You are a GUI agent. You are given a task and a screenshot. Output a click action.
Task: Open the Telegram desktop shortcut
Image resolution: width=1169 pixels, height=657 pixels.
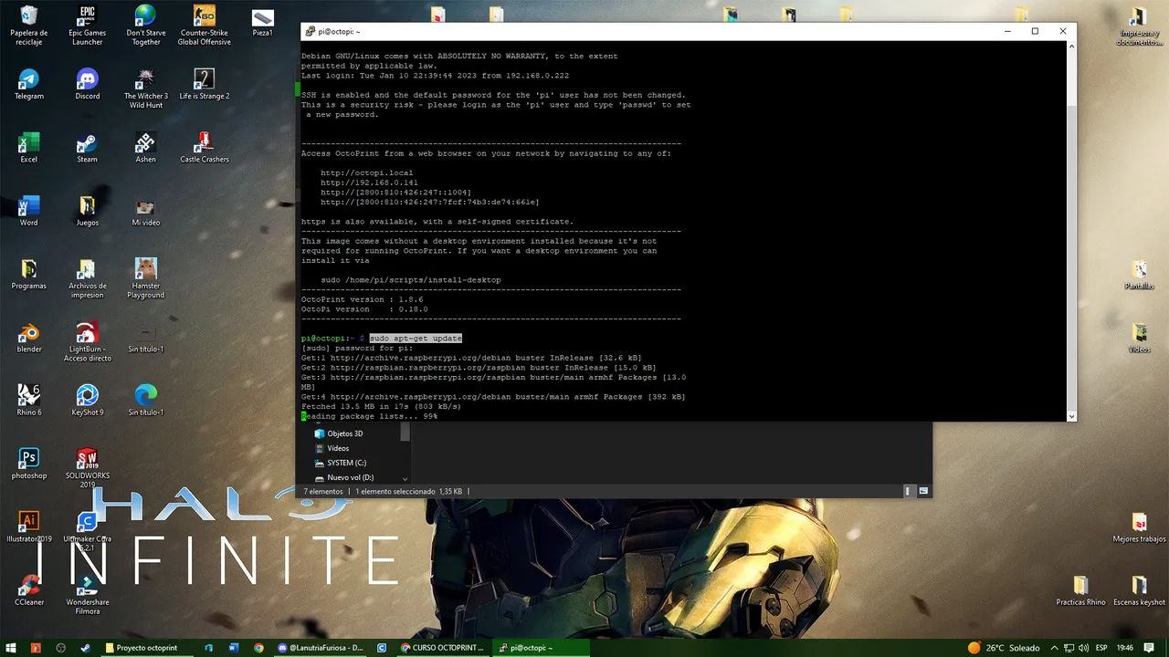point(28,84)
